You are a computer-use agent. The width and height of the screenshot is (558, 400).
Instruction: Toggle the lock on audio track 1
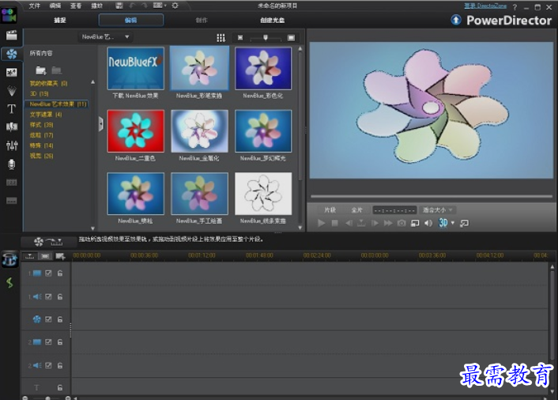coord(60,296)
